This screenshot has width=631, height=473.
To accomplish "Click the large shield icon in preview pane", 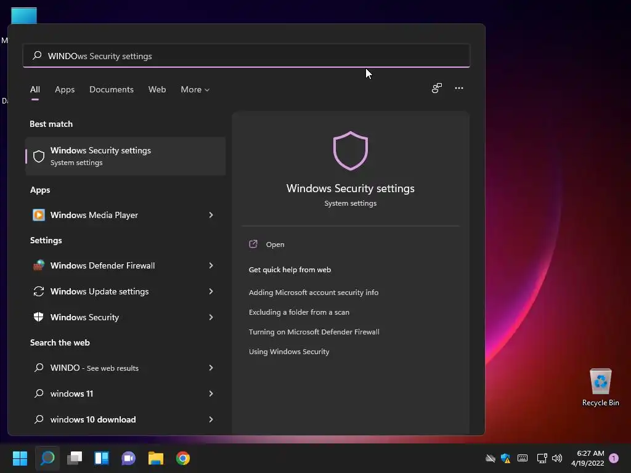I will pos(351,151).
